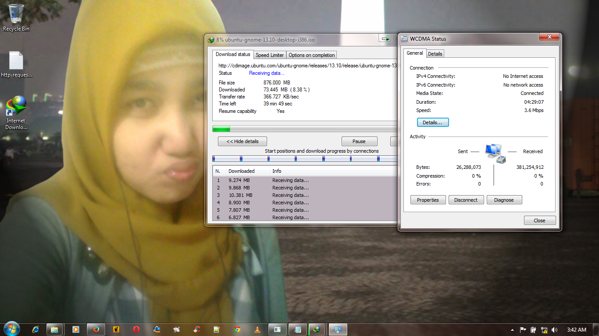Click the sent bytes value 26,288,073
The image size is (599, 336).
click(468, 167)
